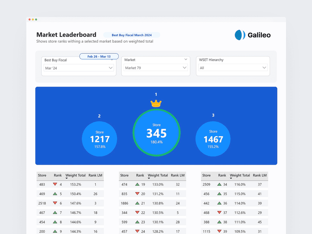Click the Feb 26 - Mar 13 date pill
Image resolution: width=312 pixels, height=234 pixels.
[x=99, y=56]
